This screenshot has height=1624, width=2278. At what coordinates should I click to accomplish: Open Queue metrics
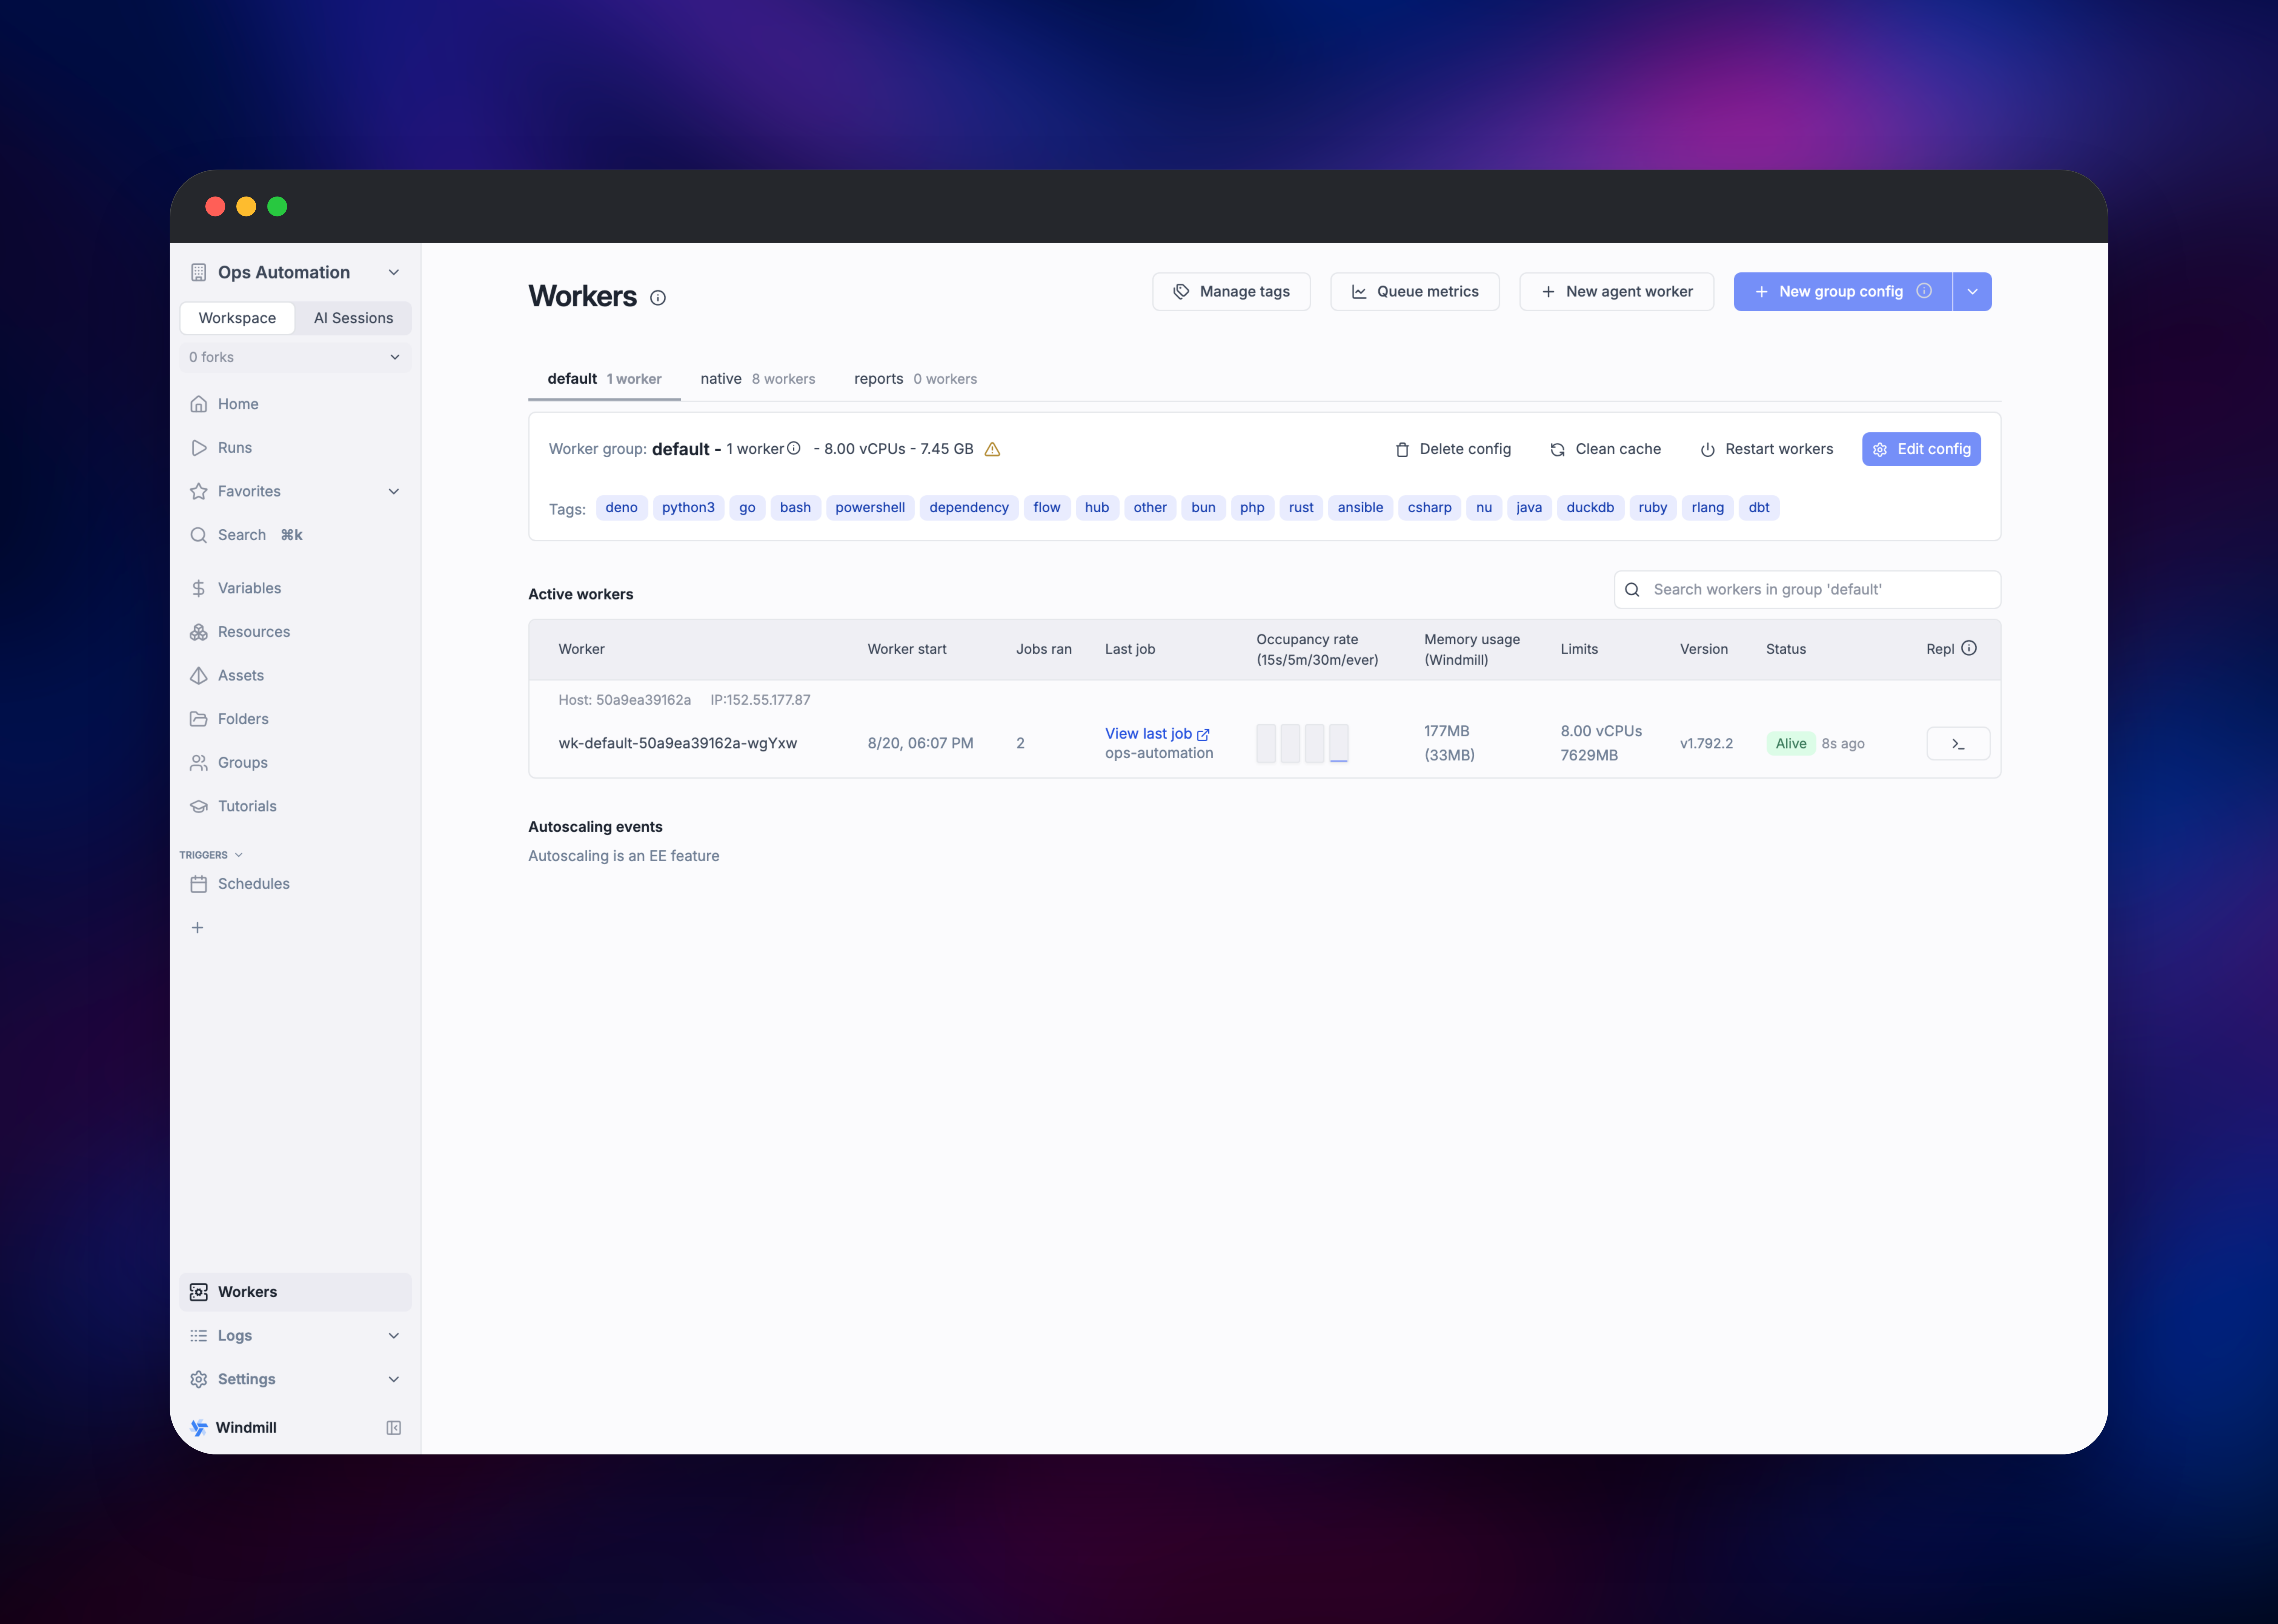(1415, 292)
